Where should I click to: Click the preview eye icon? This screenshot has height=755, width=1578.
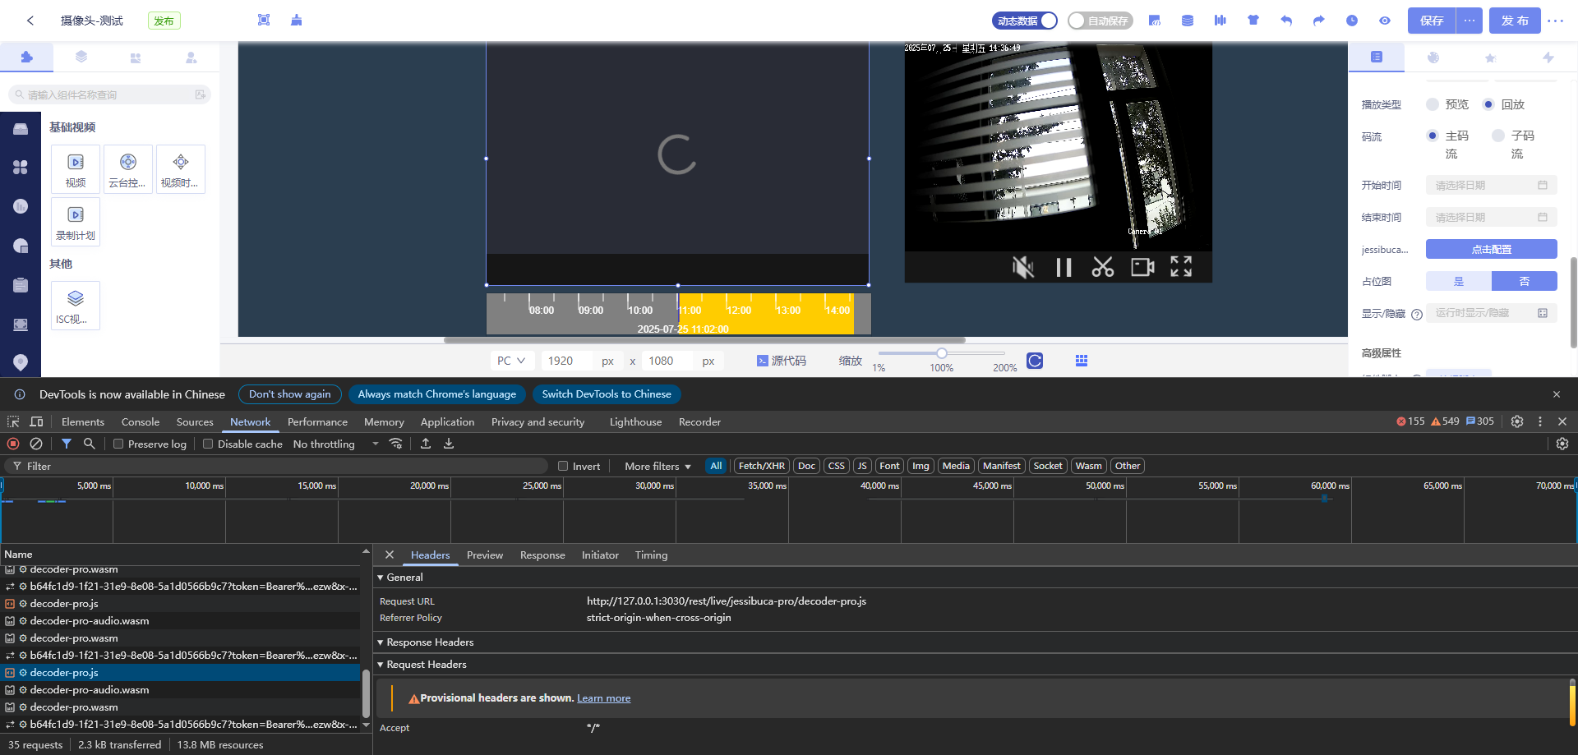pyautogui.click(x=1385, y=21)
